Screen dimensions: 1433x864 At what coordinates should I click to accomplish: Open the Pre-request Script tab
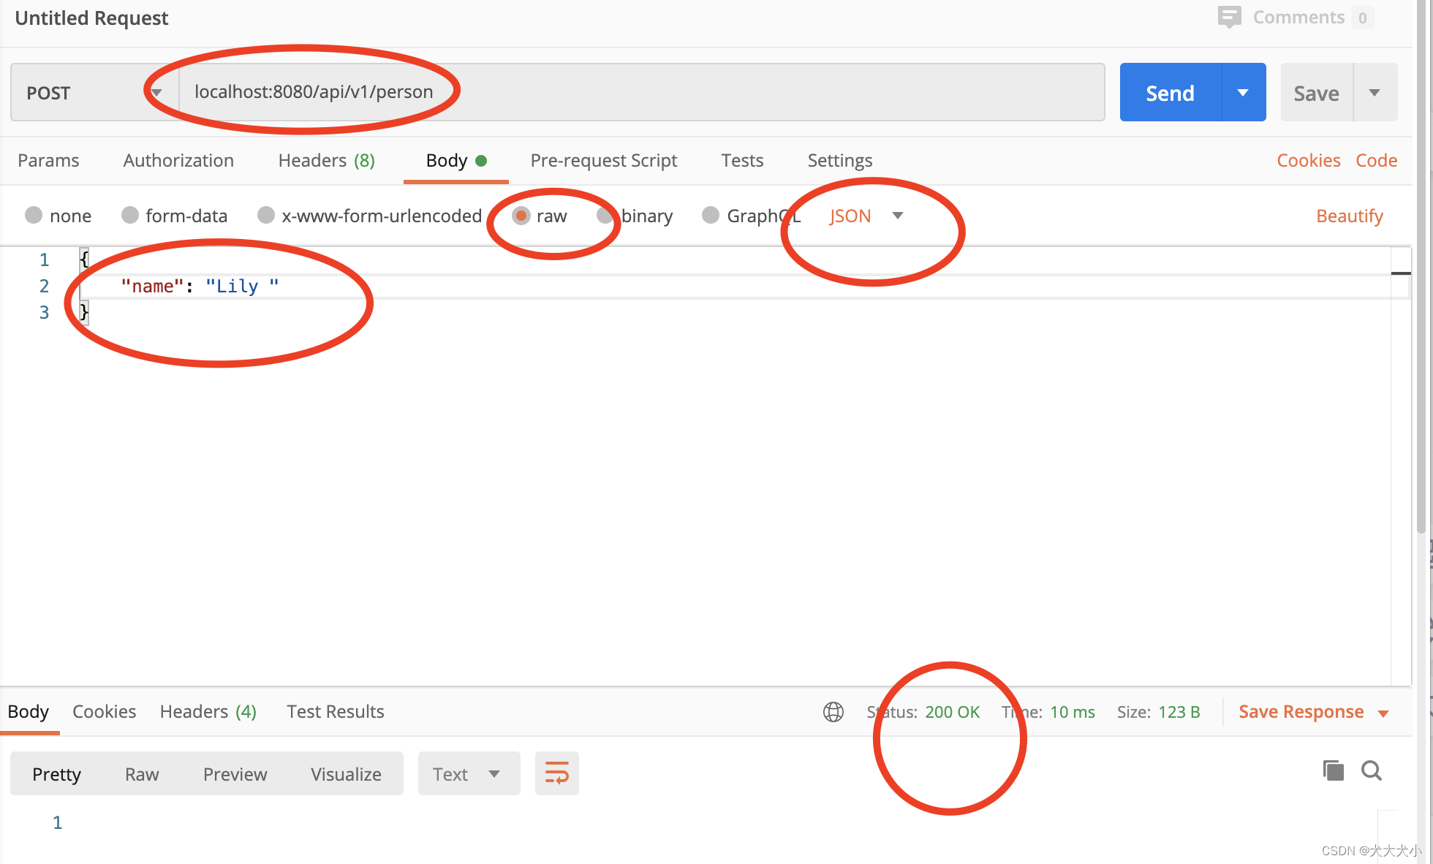603,161
